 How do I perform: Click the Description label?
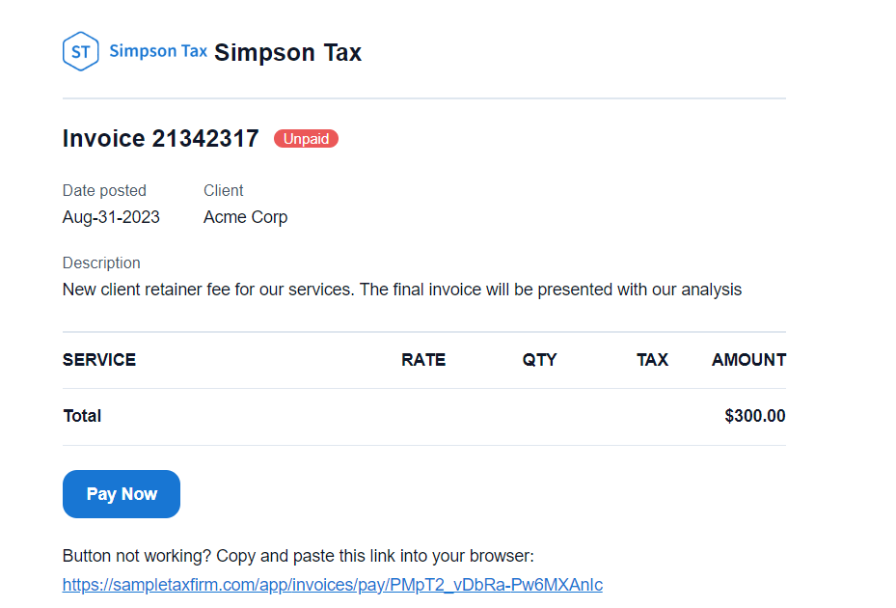click(x=101, y=263)
